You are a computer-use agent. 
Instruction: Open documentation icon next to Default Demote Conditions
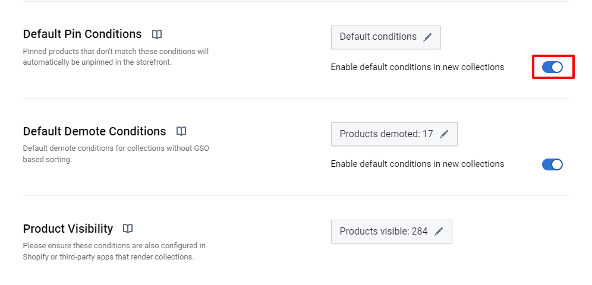(x=181, y=131)
